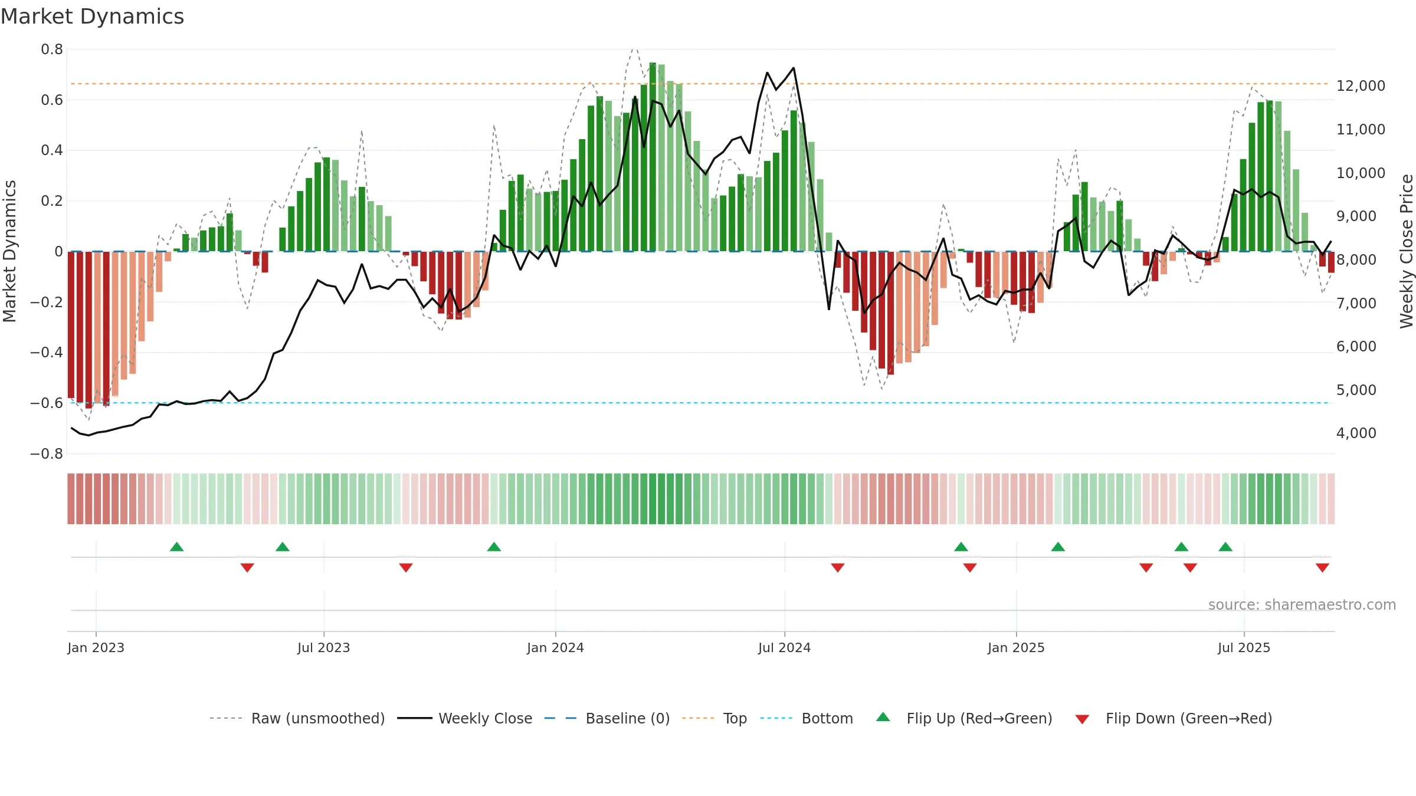Click the 8,000 tick on the price axis
This screenshot has width=1416, height=796.
pos(1356,260)
